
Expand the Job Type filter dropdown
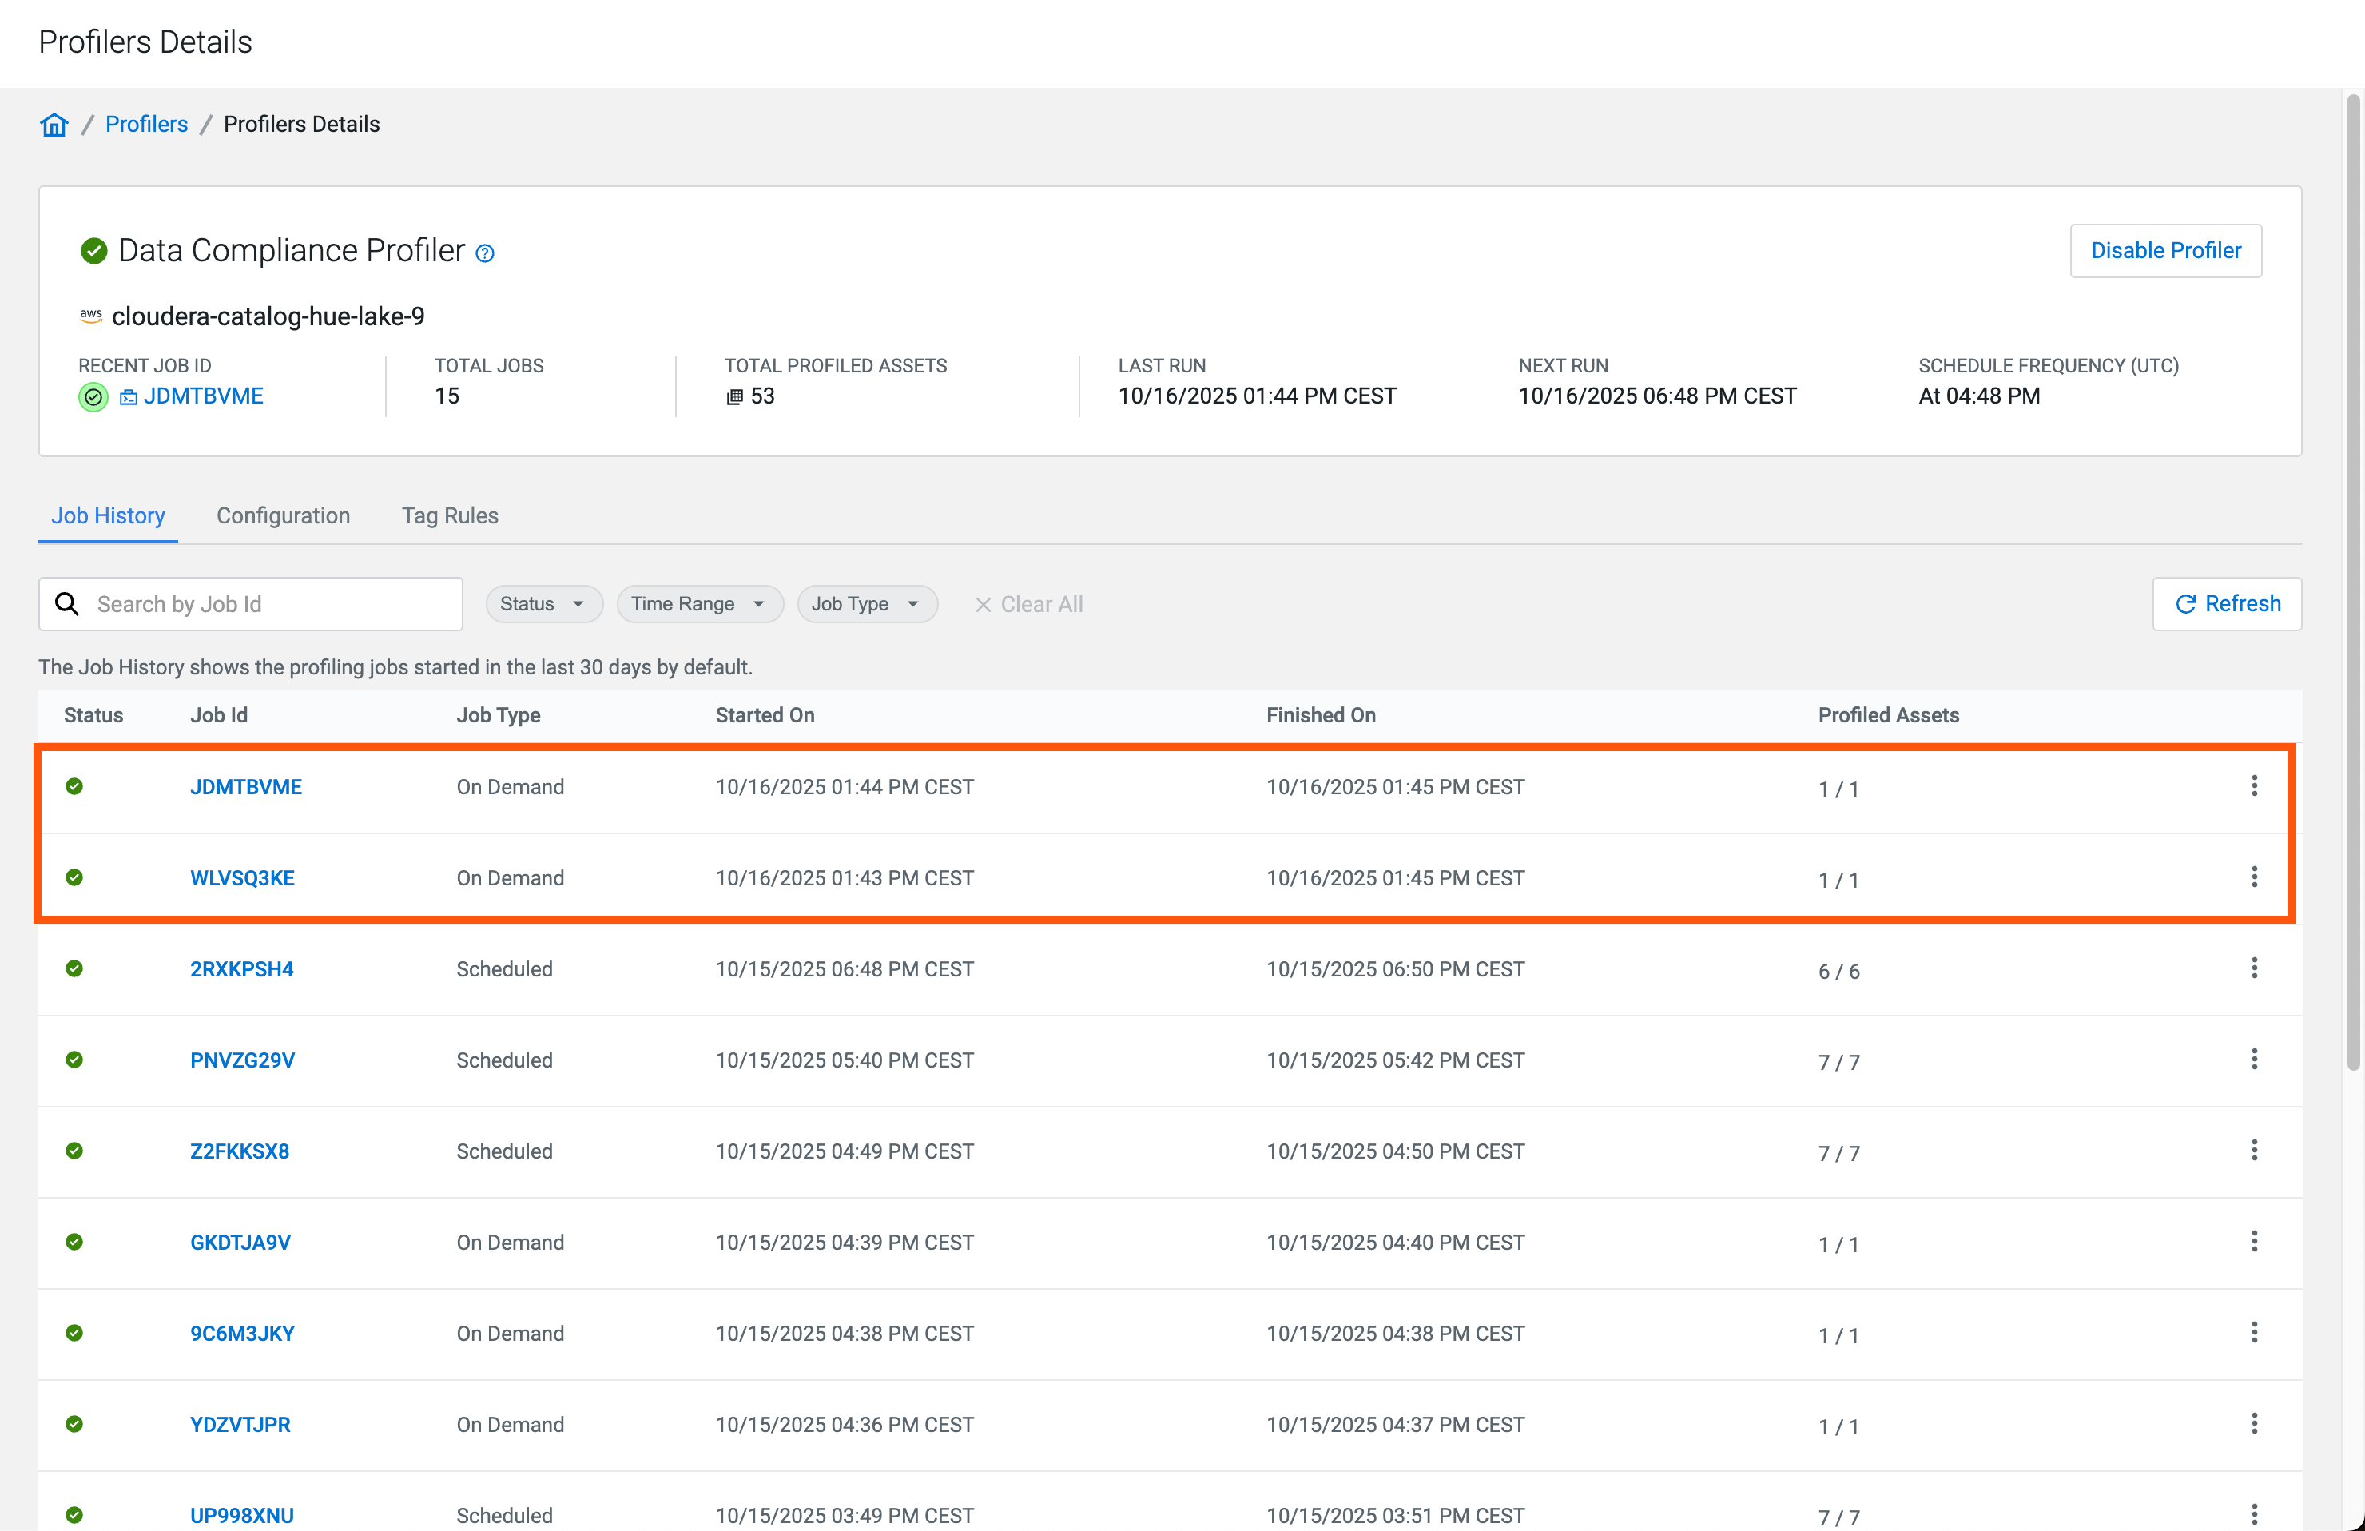(867, 604)
